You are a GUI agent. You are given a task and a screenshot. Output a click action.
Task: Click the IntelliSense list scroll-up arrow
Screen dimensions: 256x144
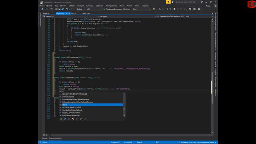click(124, 94)
